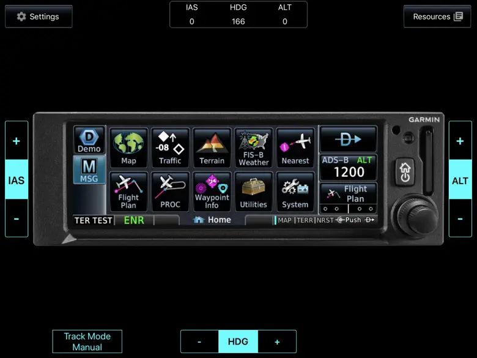Screen dimensions: 477x358
Task: Decrease HDG with the minus button
Action: click(x=199, y=341)
